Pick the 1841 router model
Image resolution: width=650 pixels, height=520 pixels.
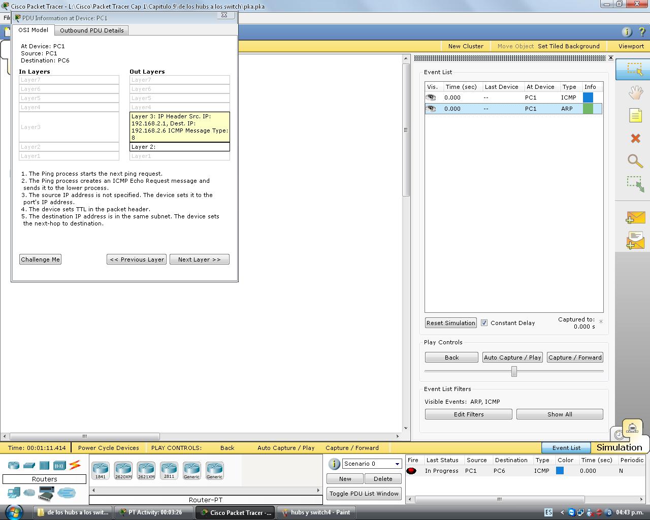coord(101,471)
